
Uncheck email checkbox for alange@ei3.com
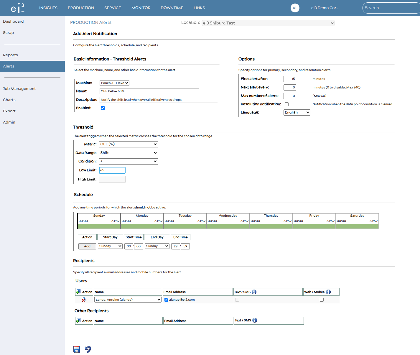[x=166, y=300]
